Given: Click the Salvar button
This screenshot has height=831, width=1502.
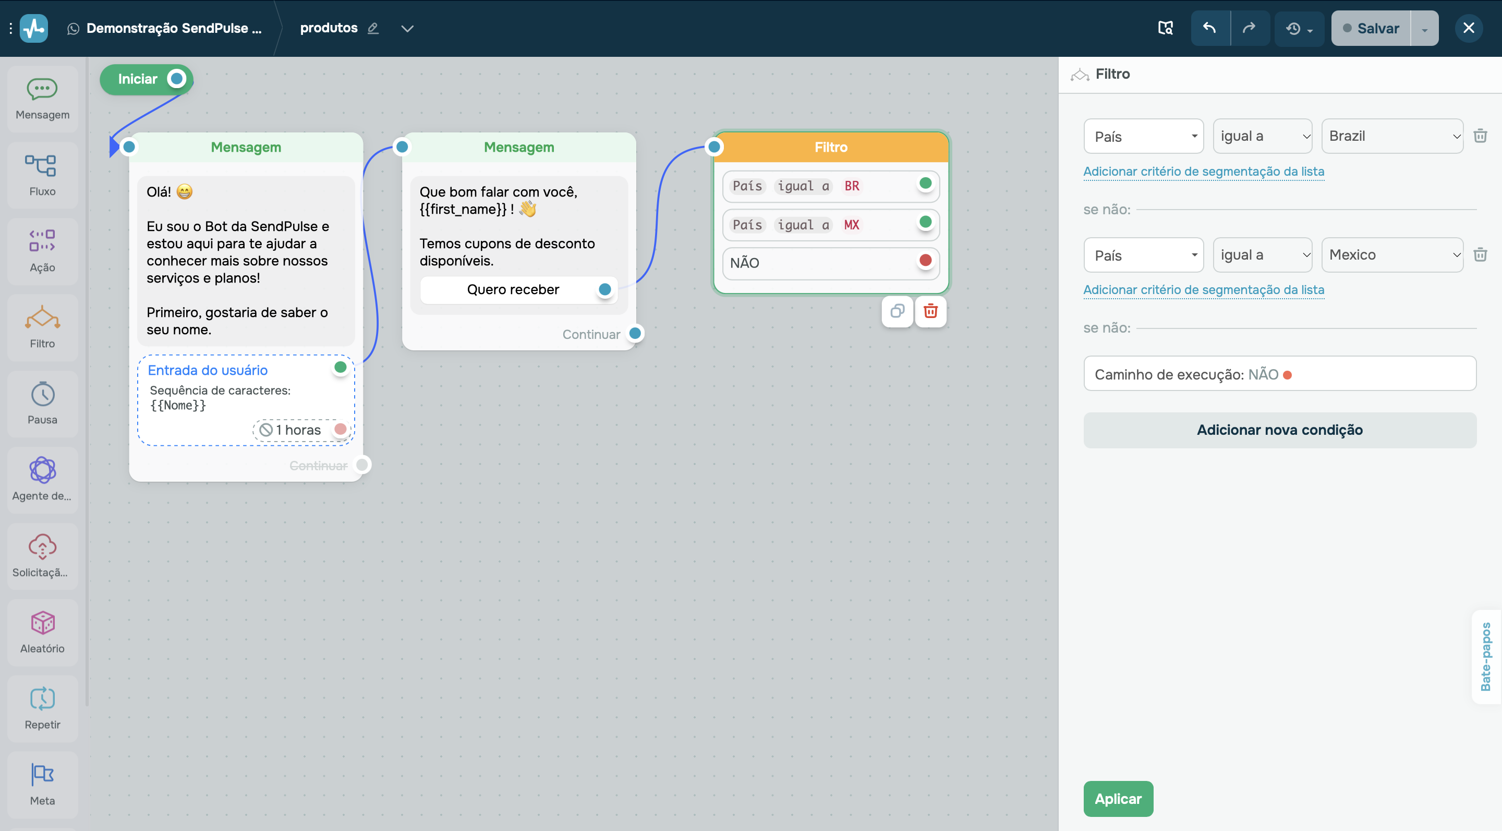Looking at the screenshot, I should [x=1371, y=28].
